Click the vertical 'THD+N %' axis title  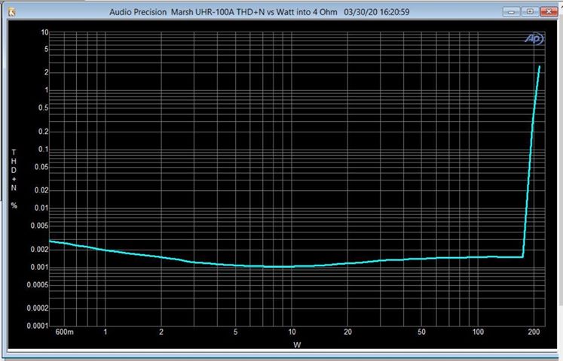pyautogui.click(x=14, y=179)
